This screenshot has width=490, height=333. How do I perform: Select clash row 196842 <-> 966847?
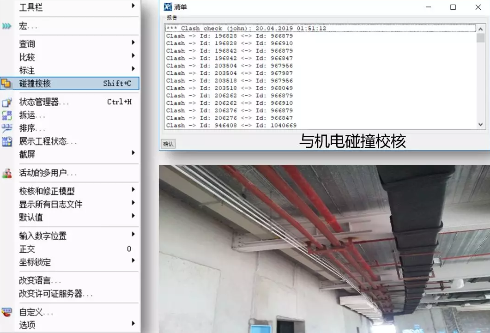tap(321, 58)
